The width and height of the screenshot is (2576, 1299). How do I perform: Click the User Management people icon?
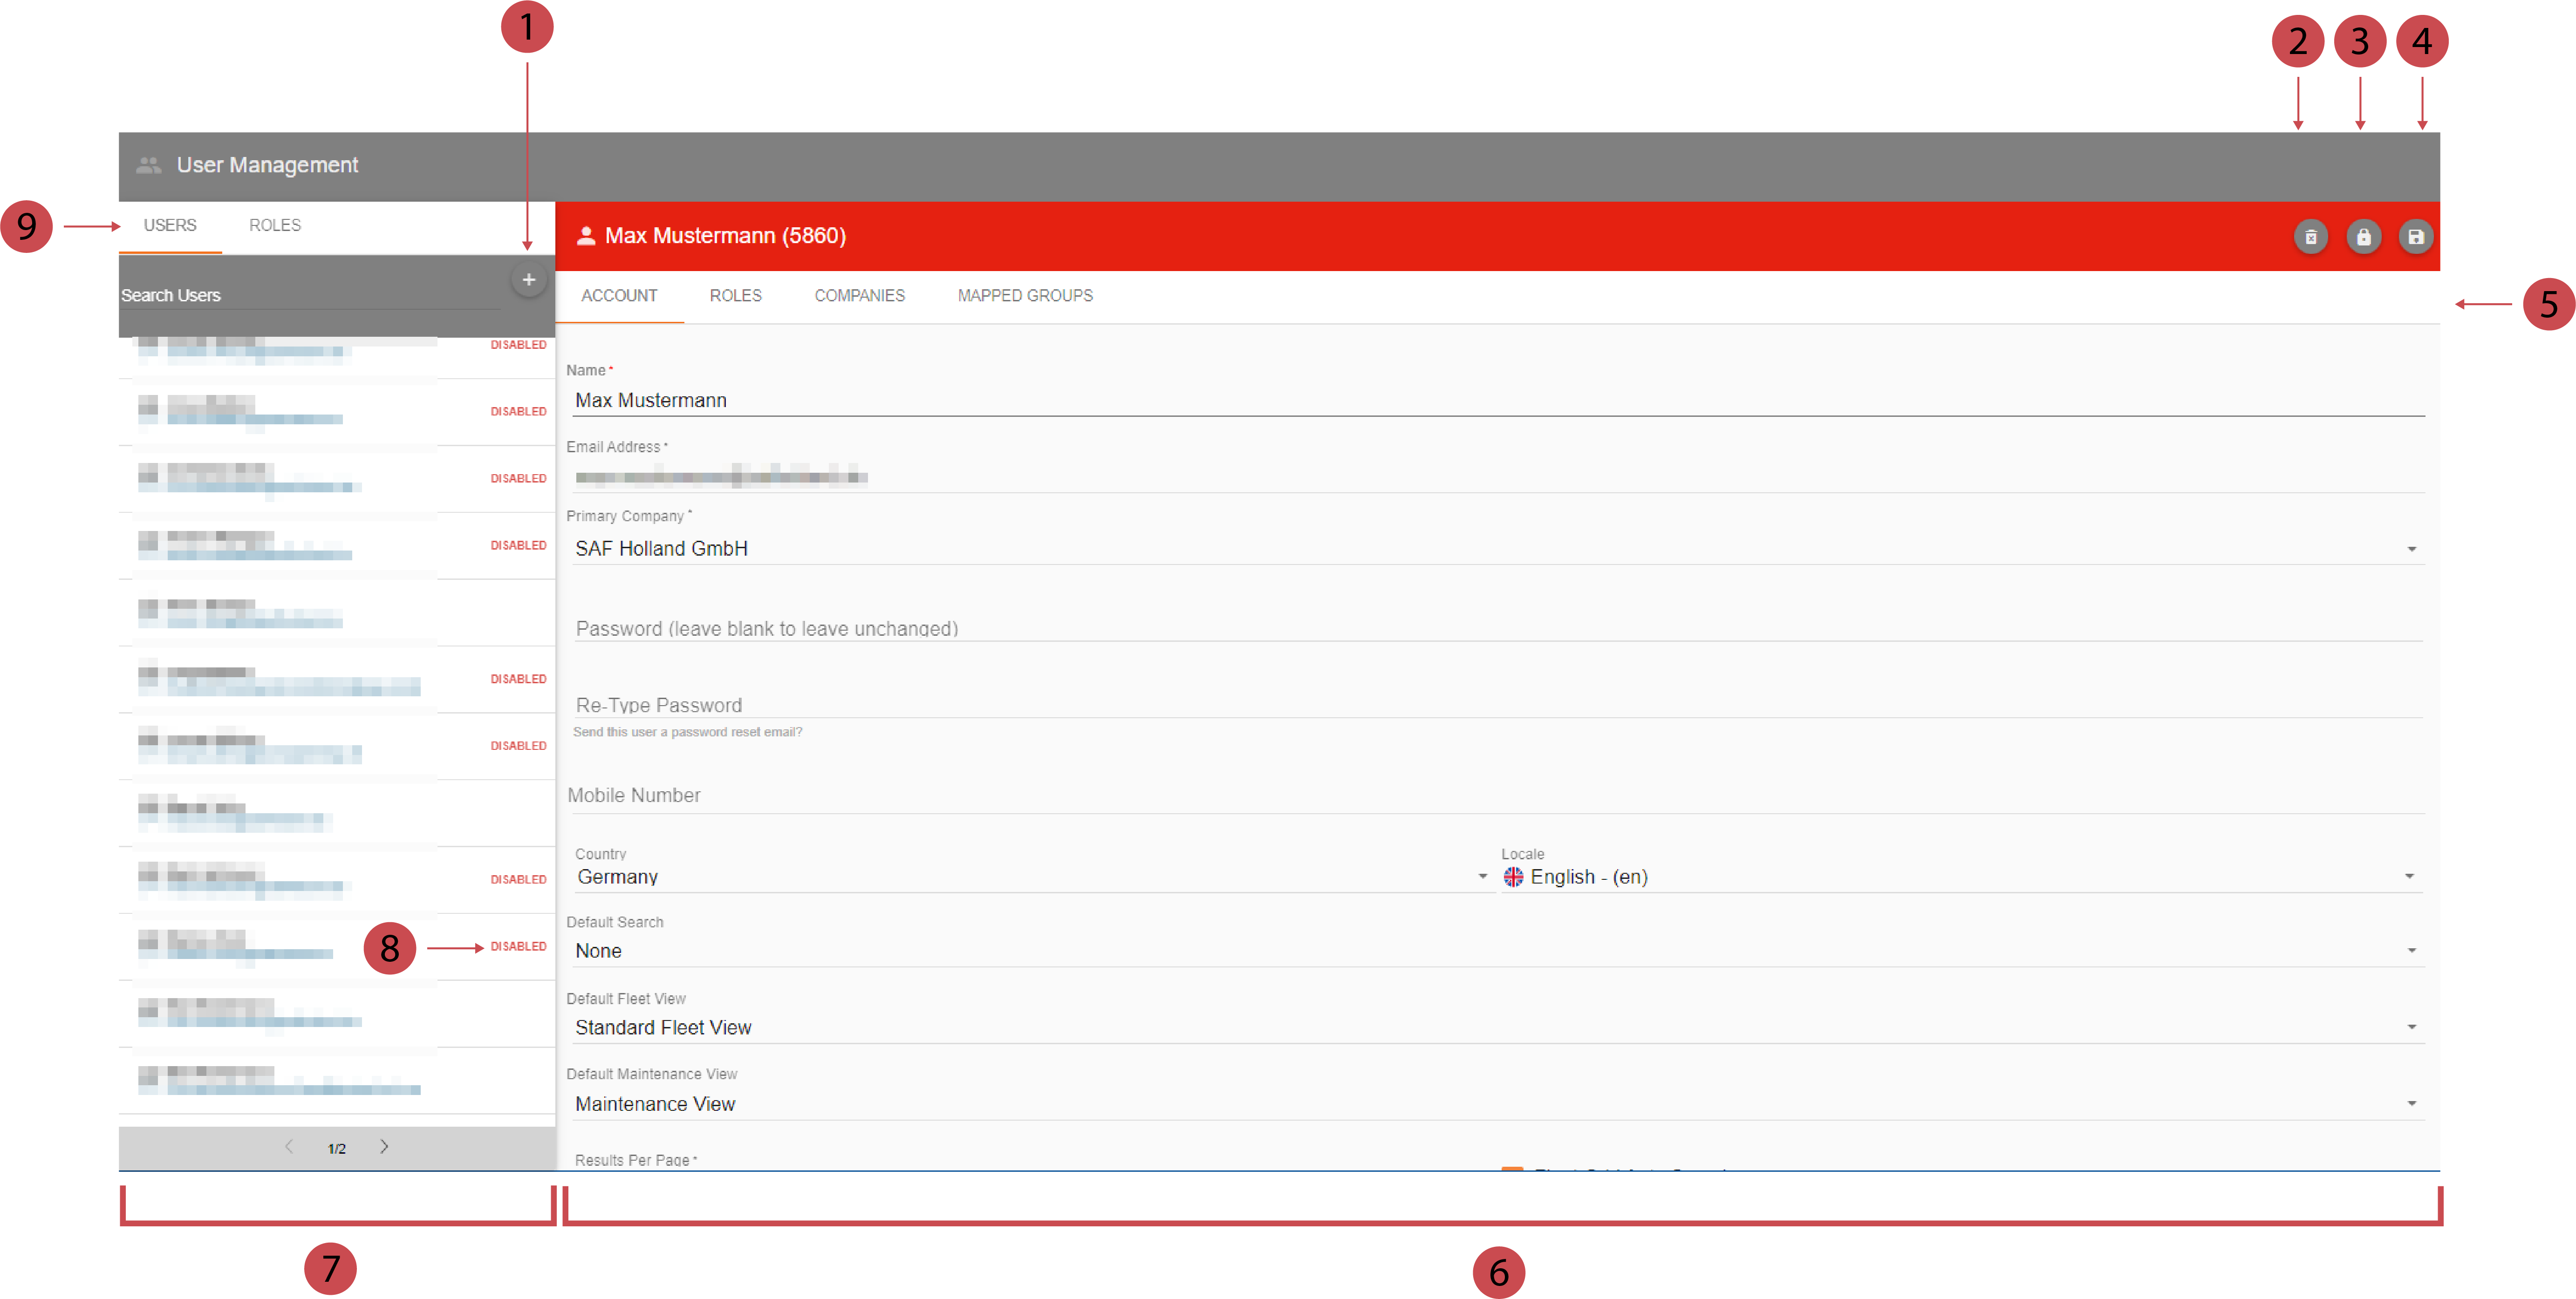tap(150, 164)
